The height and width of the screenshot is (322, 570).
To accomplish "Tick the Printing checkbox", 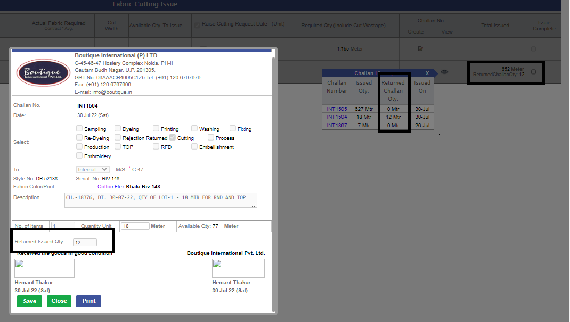I will click(156, 128).
